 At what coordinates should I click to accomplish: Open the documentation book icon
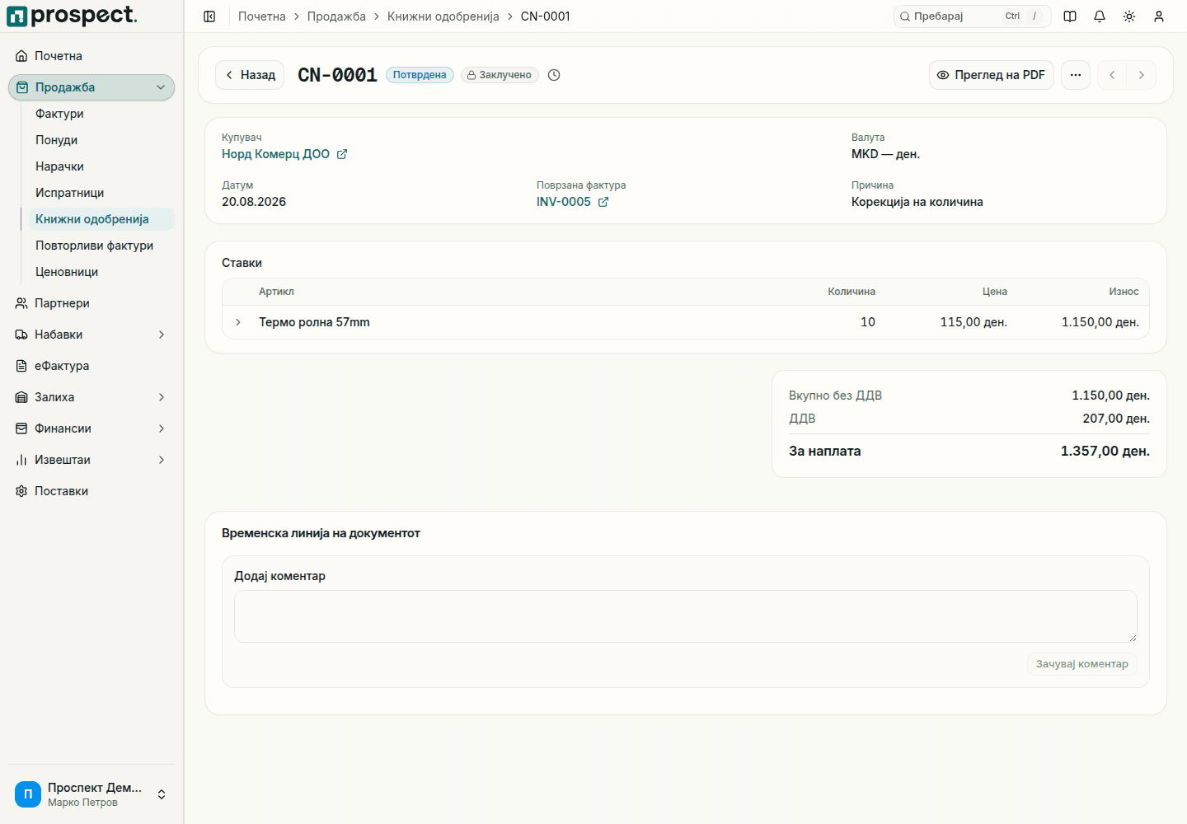pyautogui.click(x=1070, y=16)
